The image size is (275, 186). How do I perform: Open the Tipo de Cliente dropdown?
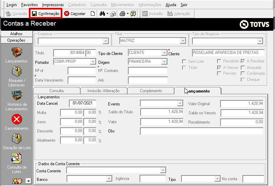(x=164, y=53)
